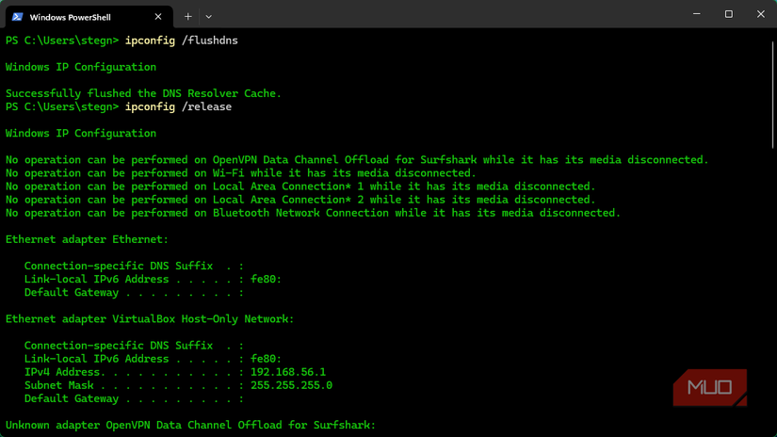The image size is (777, 437).
Task: Expand the new tab profile dropdown chevron
Action: (208, 16)
